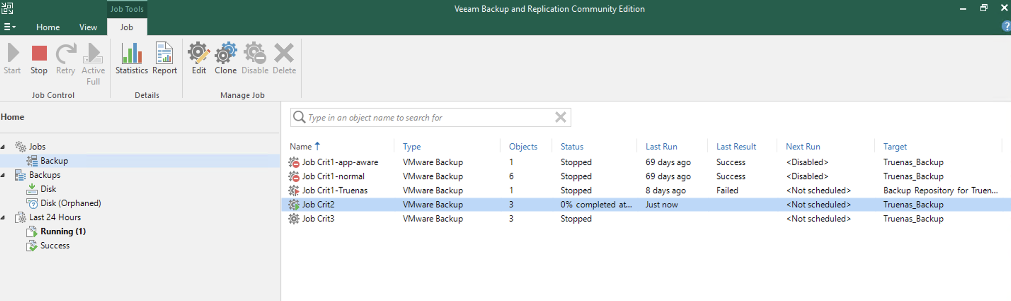
Task: Open the main hamburger menu
Action: point(10,27)
